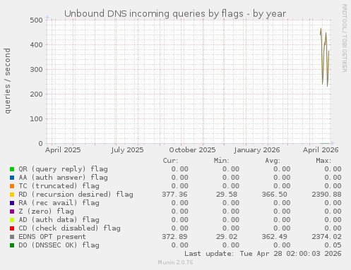Click the 'RA (rec avail) flag' legend label
Image resolution: width=351 pixels, height=270 pixels.
pyautogui.click(x=59, y=203)
